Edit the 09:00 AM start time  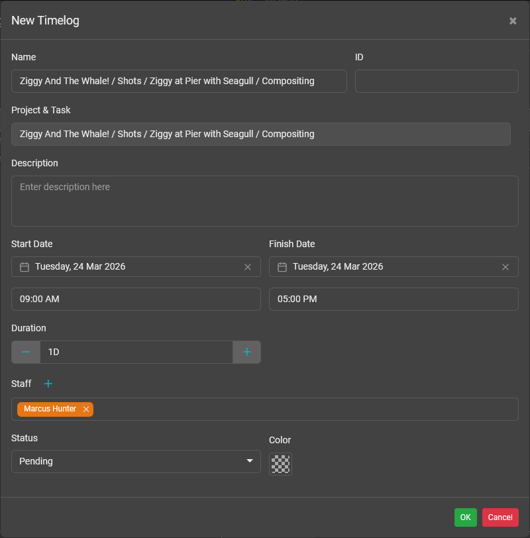coord(136,299)
